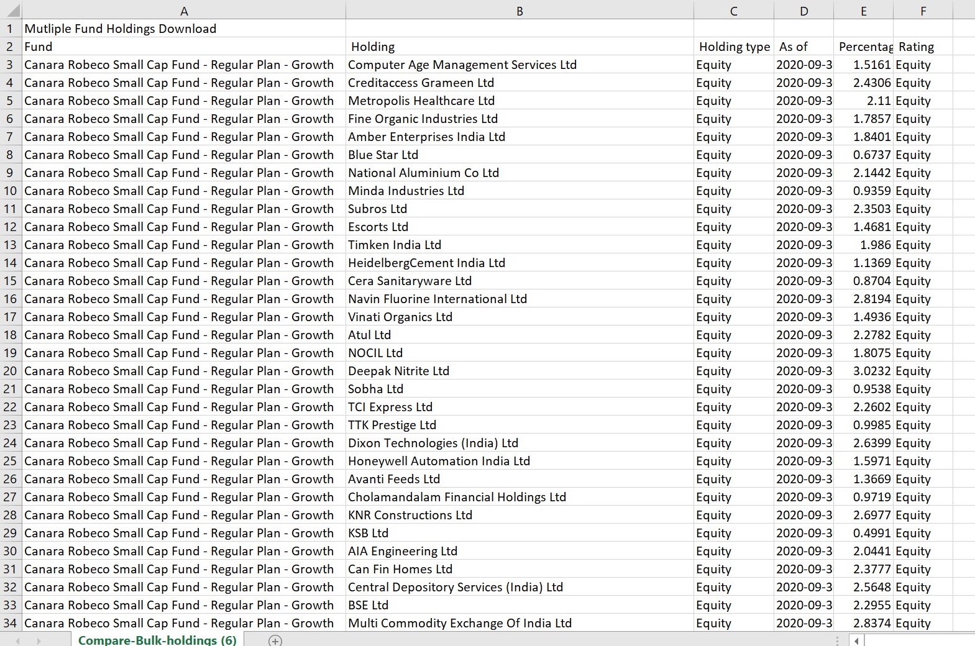
Task: Click the next sheet navigation arrow
Action: (39, 640)
